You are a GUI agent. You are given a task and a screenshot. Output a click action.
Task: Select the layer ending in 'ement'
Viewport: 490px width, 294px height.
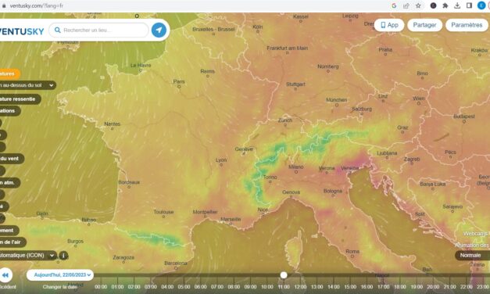point(9,231)
